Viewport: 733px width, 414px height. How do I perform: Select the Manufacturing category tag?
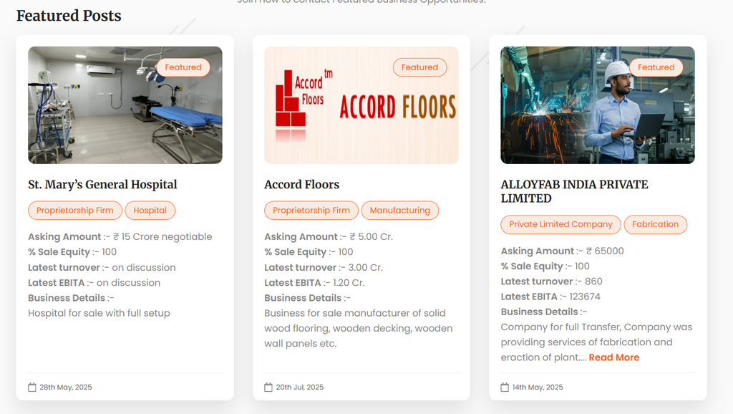[x=400, y=211]
